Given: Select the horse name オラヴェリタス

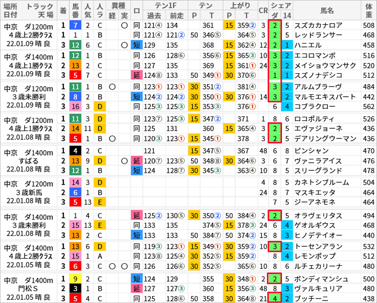Looking at the screenshot, I should tap(318, 216).
